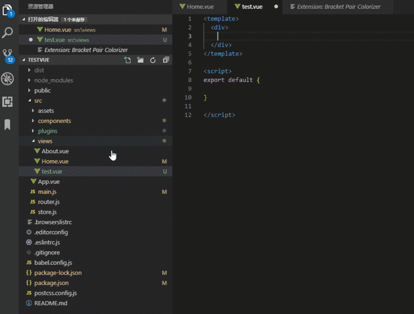Screen dimensions: 414x314
Task: Select the Explorer icon in the activity bar
Action: [x=7, y=12]
